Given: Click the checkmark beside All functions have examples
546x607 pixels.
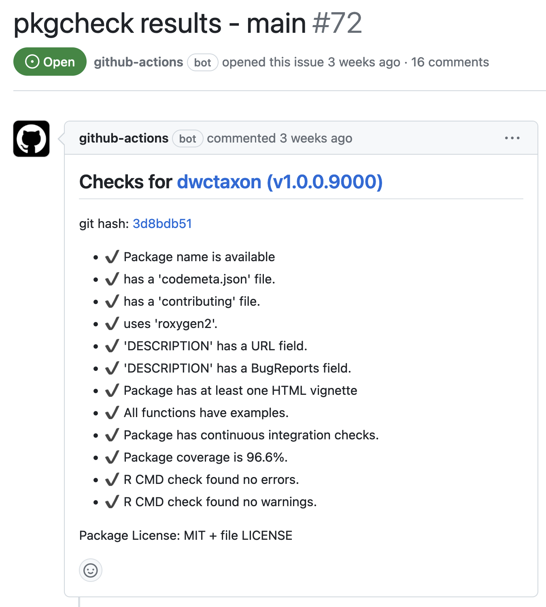Looking at the screenshot, I should [x=112, y=412].
